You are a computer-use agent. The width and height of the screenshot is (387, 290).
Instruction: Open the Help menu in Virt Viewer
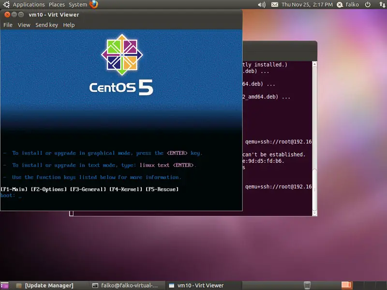[x=69, y=25]
